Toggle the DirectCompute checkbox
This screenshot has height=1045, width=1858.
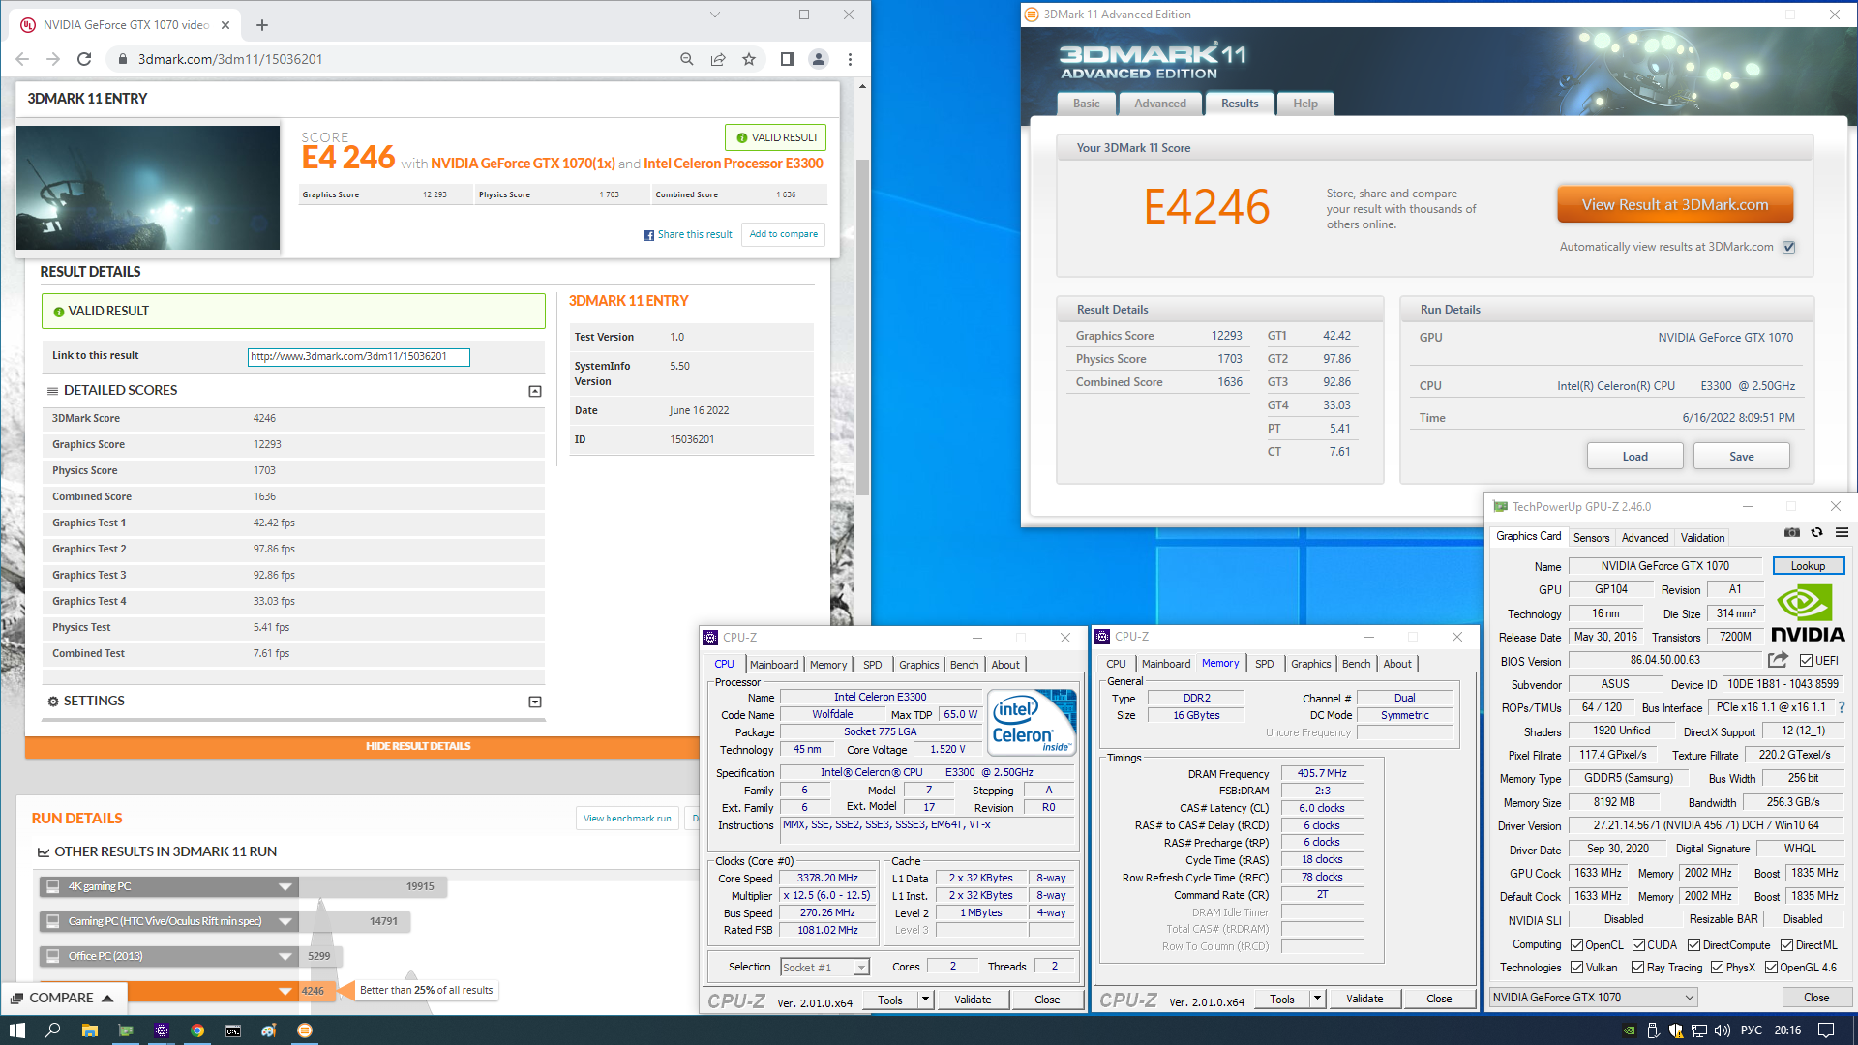1693,945
